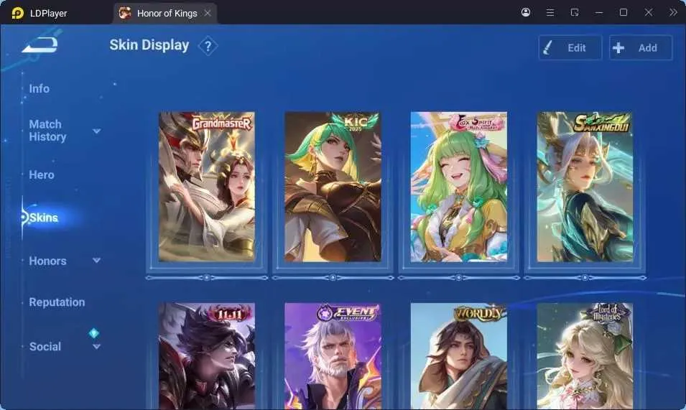Select the 11.11 skin card
Screen dimensions: 686x410
[206, 356]
